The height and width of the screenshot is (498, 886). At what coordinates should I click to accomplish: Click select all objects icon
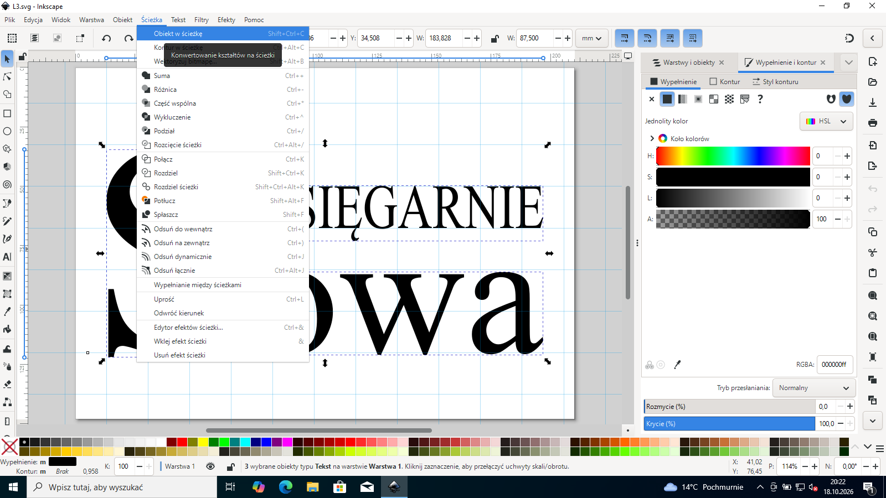(12, 38)
